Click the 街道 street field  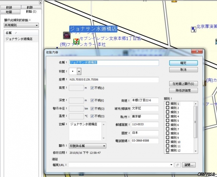click(x=145, y=100)
